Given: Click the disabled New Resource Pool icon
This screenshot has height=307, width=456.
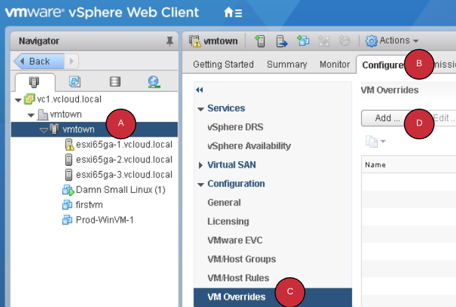Looking at the screenshot, I should [345, 40].
